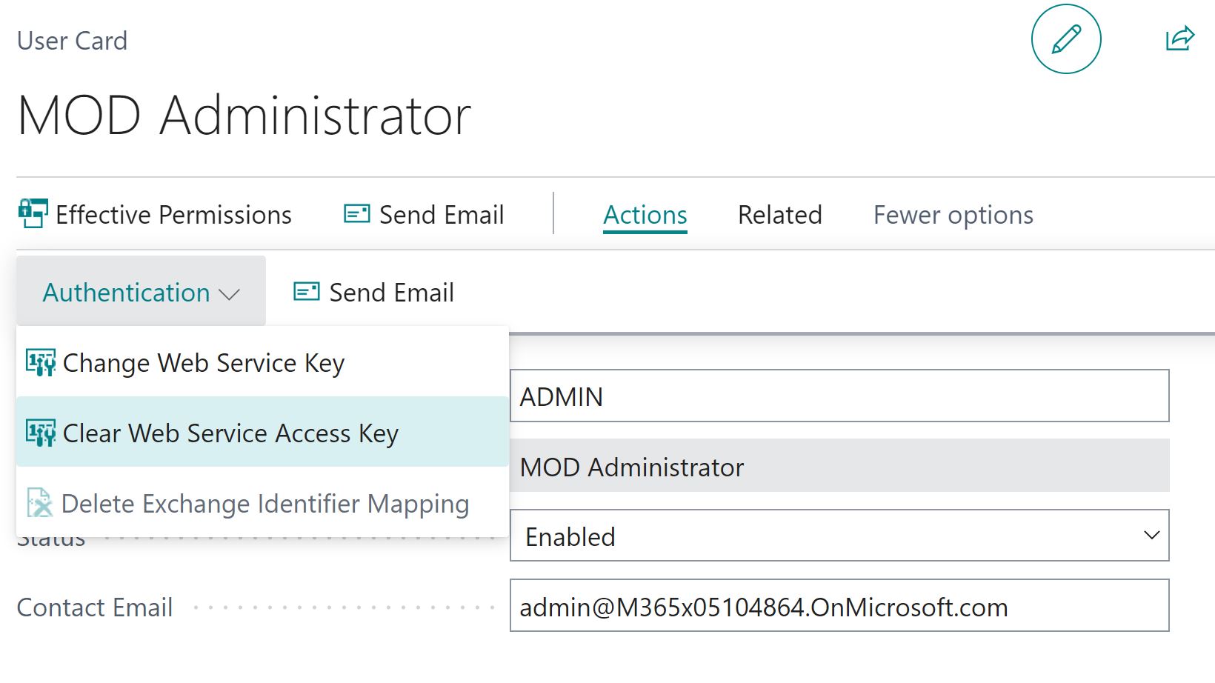Collapse options with Fewer options
Screen dimensions: 1215x683
[953, 214]
